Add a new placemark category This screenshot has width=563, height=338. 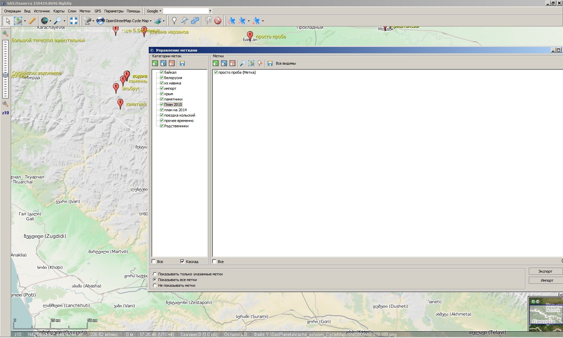(155, 63)
